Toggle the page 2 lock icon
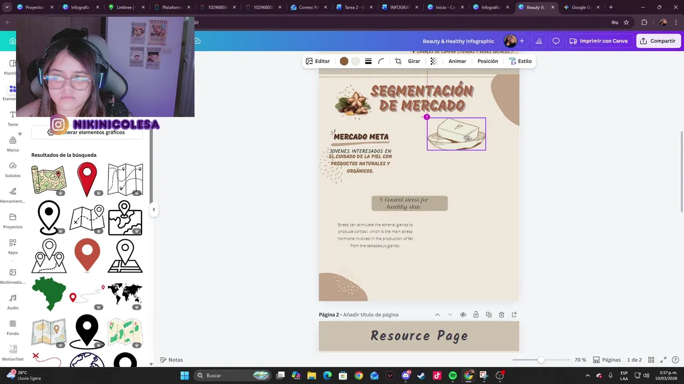The image size is (684, 384). pos(476,315)
